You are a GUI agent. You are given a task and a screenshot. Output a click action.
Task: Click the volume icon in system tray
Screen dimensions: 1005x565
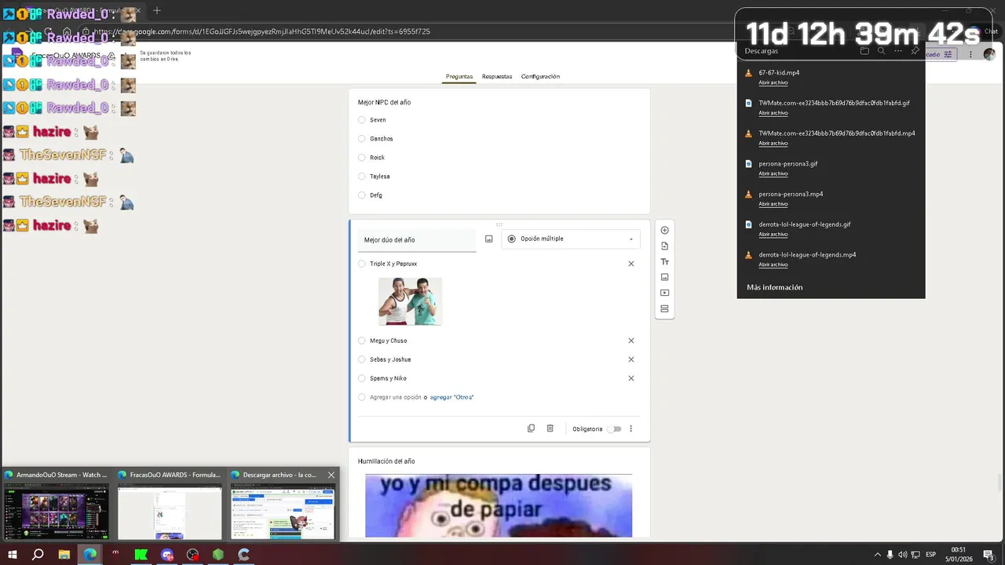[902, 555]
